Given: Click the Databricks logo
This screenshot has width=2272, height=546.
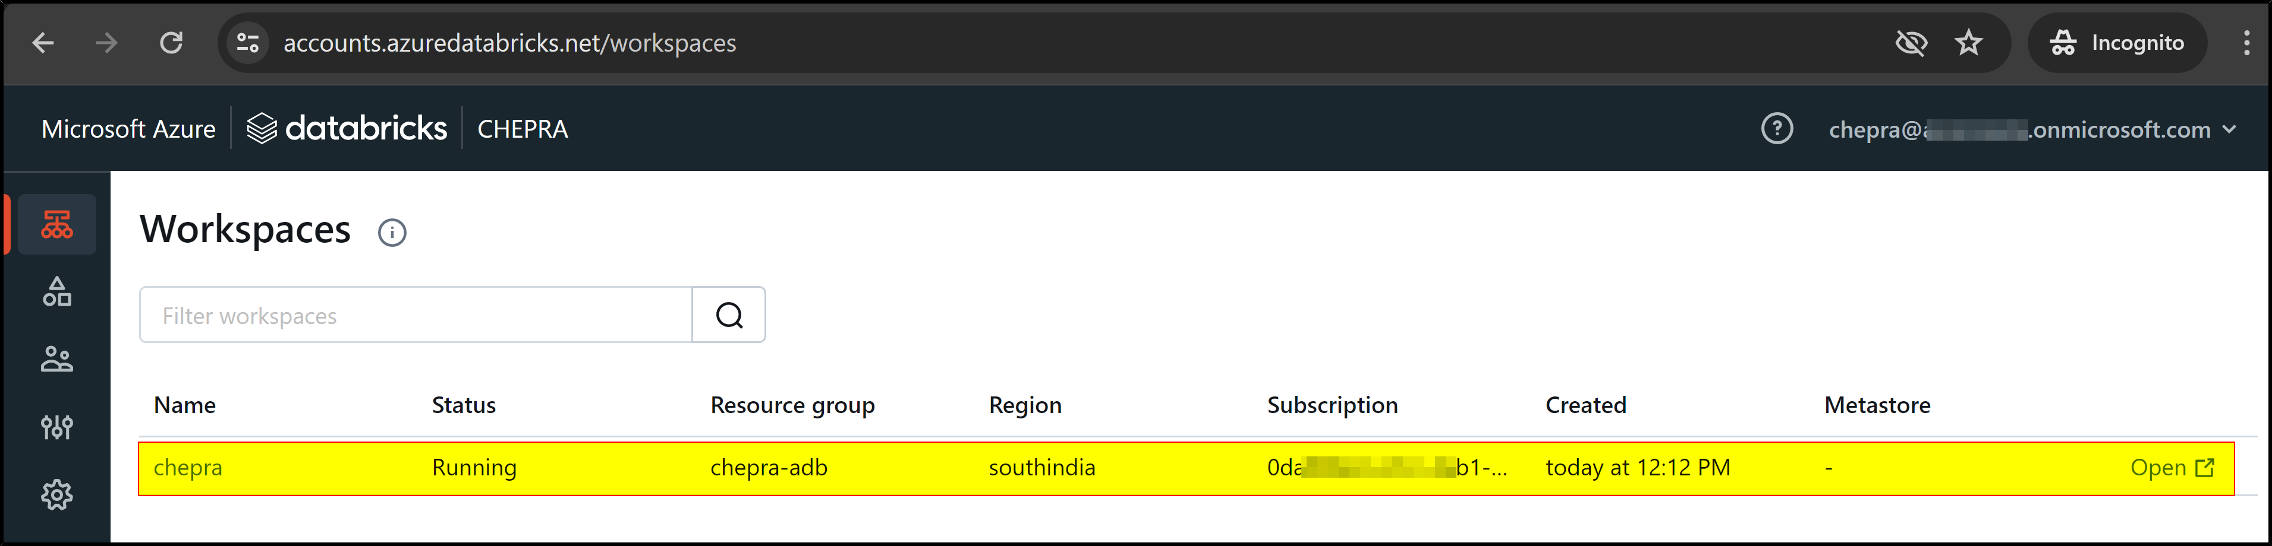Looking at the screenshot, I should tap(347, 129).
